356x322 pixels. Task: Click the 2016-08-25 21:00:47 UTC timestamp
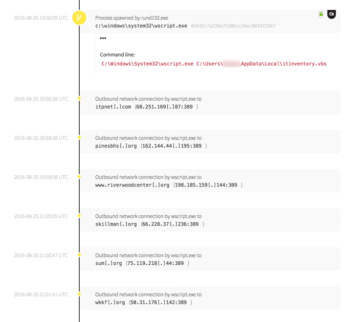41,255
